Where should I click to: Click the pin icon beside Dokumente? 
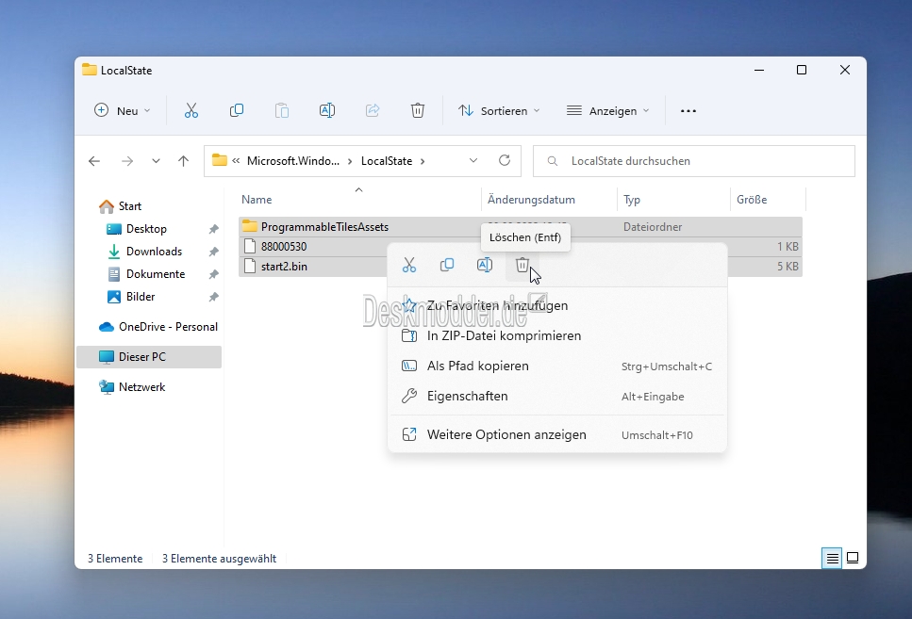point(213,274)
